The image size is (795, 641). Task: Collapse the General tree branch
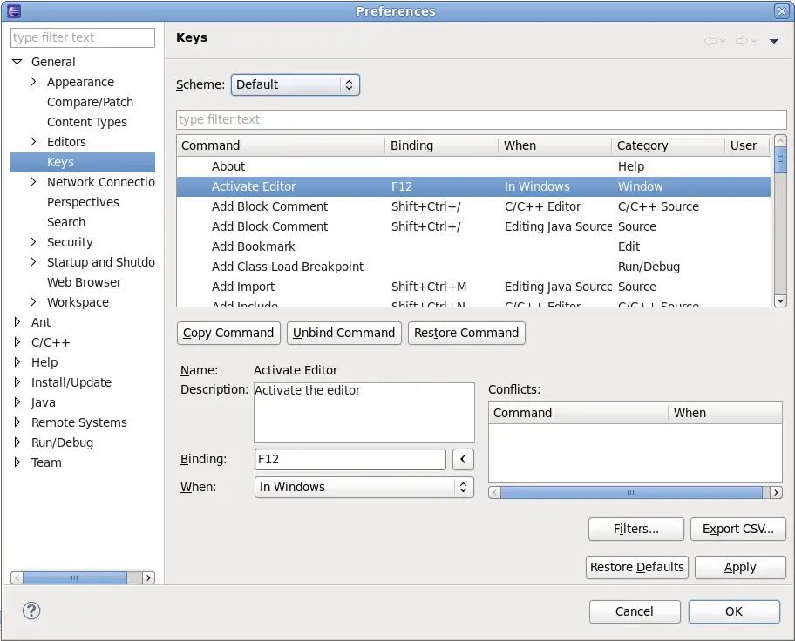[x=17, y=62]
